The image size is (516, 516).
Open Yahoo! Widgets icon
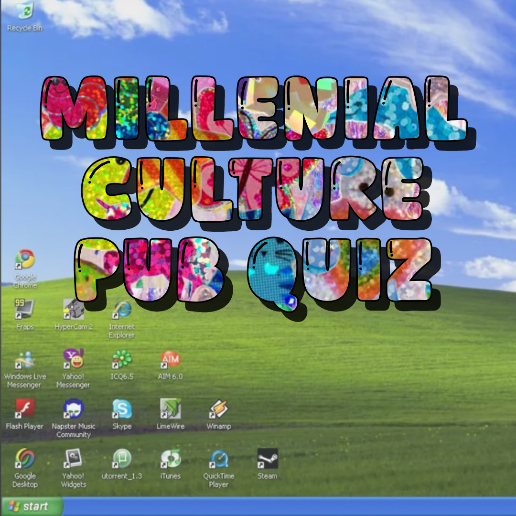coord(74,459)
